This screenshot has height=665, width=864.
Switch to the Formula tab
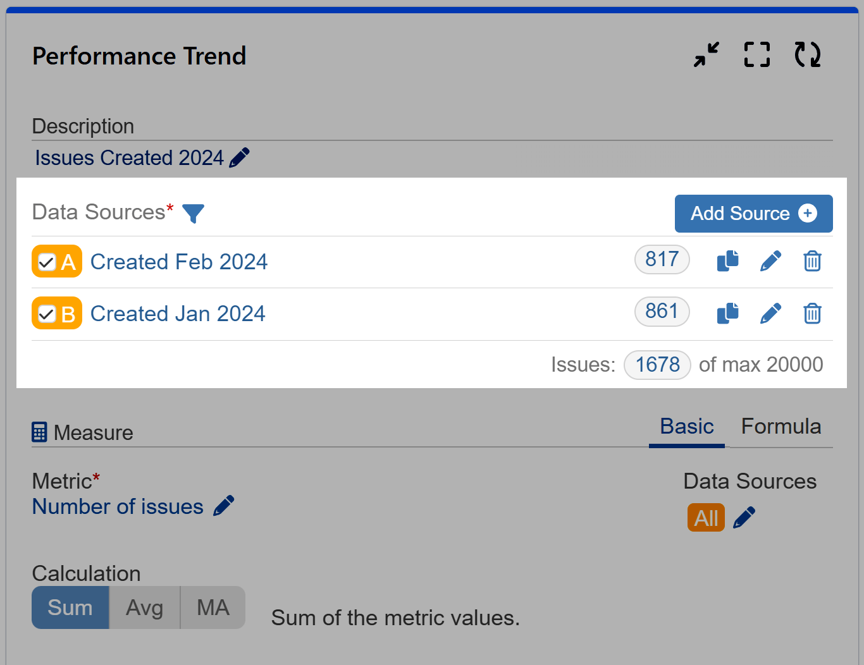pyautogui.click(x=781, y=427)
